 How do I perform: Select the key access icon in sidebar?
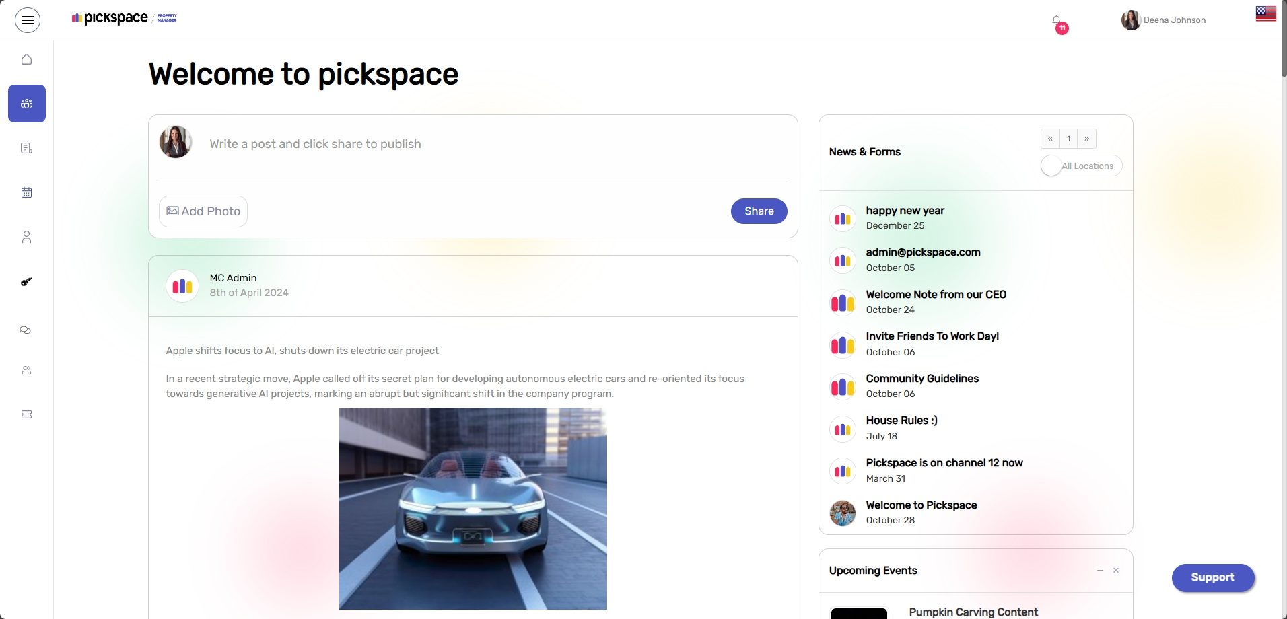point(26,282)
